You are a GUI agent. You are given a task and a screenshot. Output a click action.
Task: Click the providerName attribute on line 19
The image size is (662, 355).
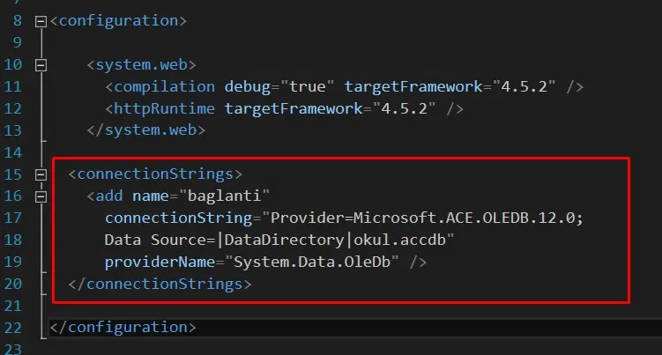[160, 263]
